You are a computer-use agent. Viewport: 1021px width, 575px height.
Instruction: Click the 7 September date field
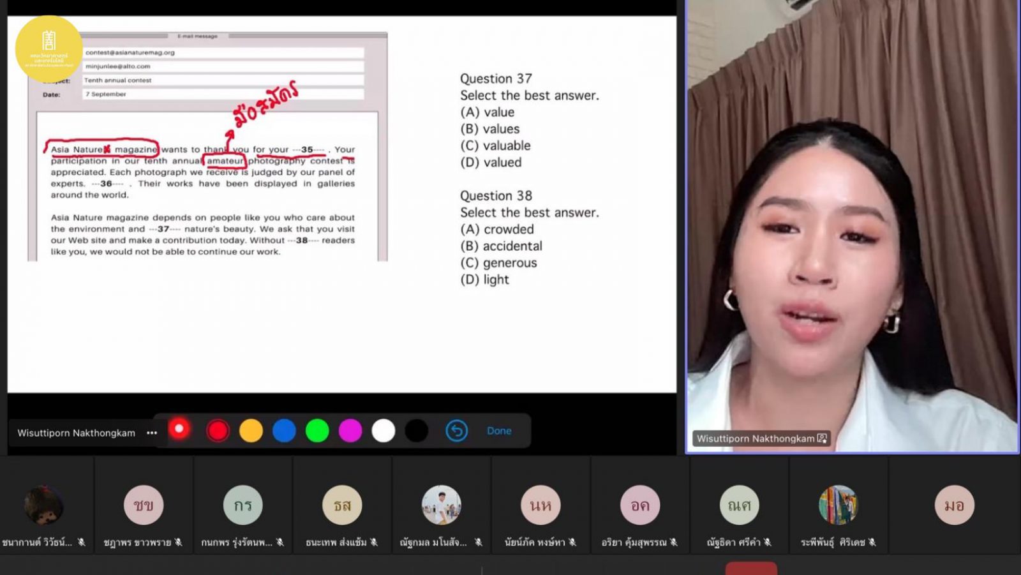pyautogui.click(x=223, y=94)
